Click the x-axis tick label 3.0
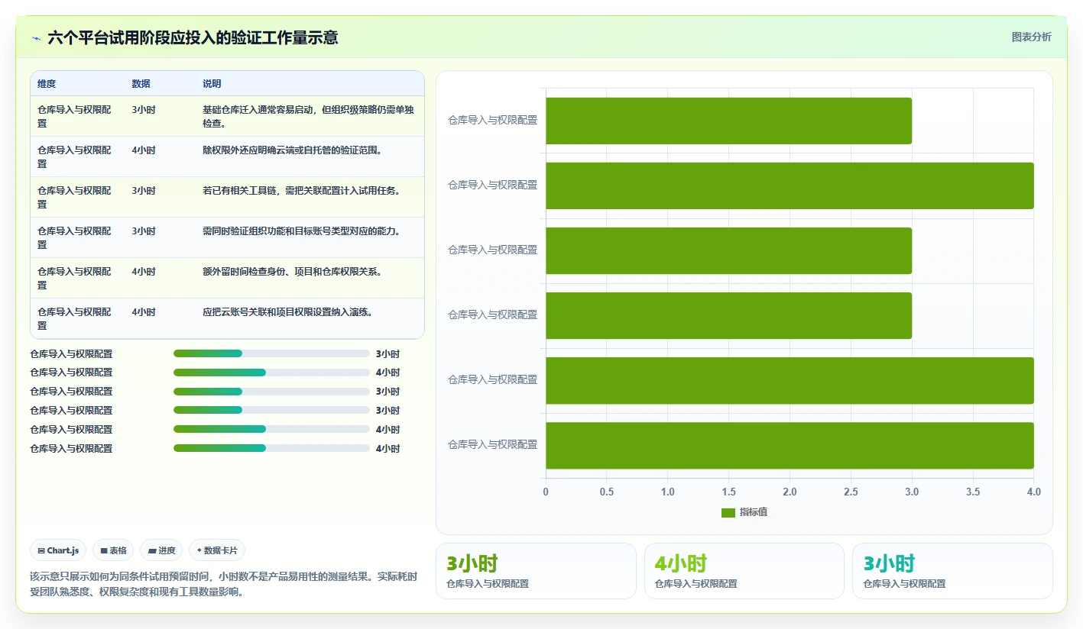This screenshot has width=1083, height=629. (x=912, y=492)
